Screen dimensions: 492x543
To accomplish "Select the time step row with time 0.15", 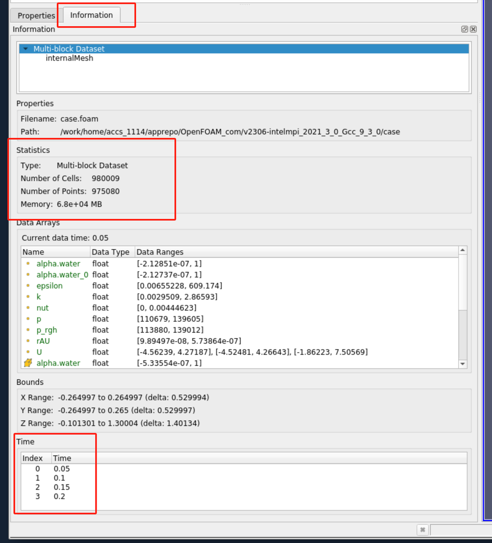I will (61, 487).
